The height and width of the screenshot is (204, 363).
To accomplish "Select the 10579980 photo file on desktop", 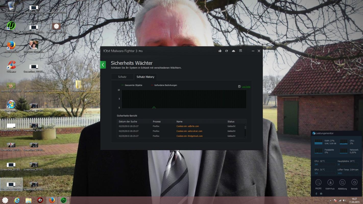I will (x=34, y=47).
